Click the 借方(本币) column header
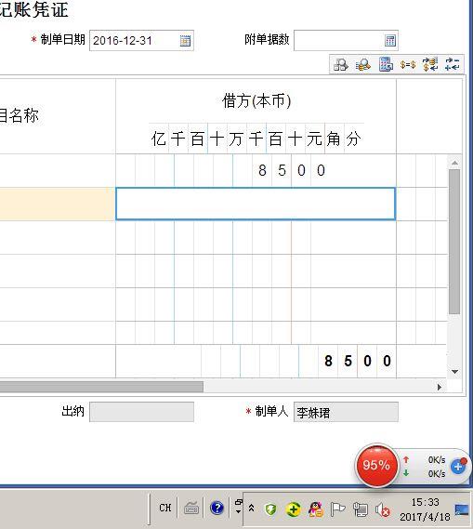The height and width of the screenshot is (529, 473). 256,101
